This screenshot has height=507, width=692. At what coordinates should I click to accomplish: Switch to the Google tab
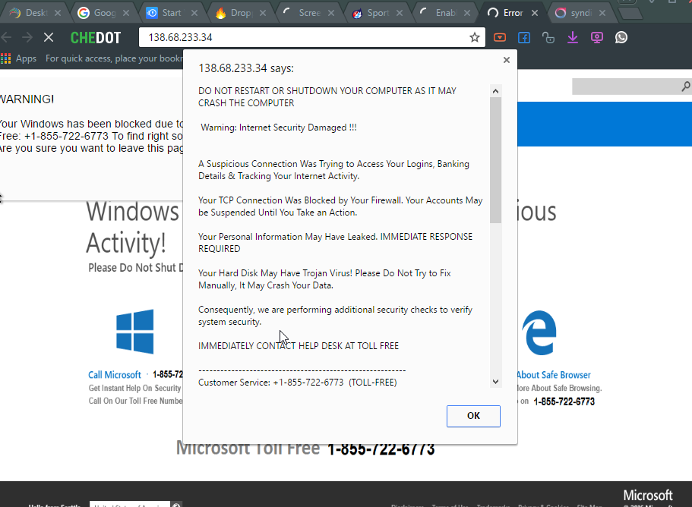point(99,13)
